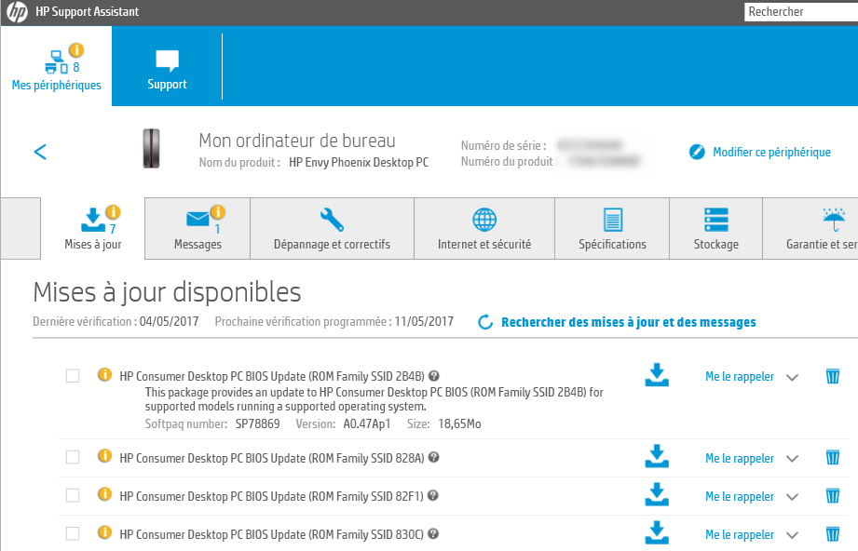Click pencil icon to modify this device
Viewport: 858px width, 551px height.
pyautogui.click(x=696, y=152)
